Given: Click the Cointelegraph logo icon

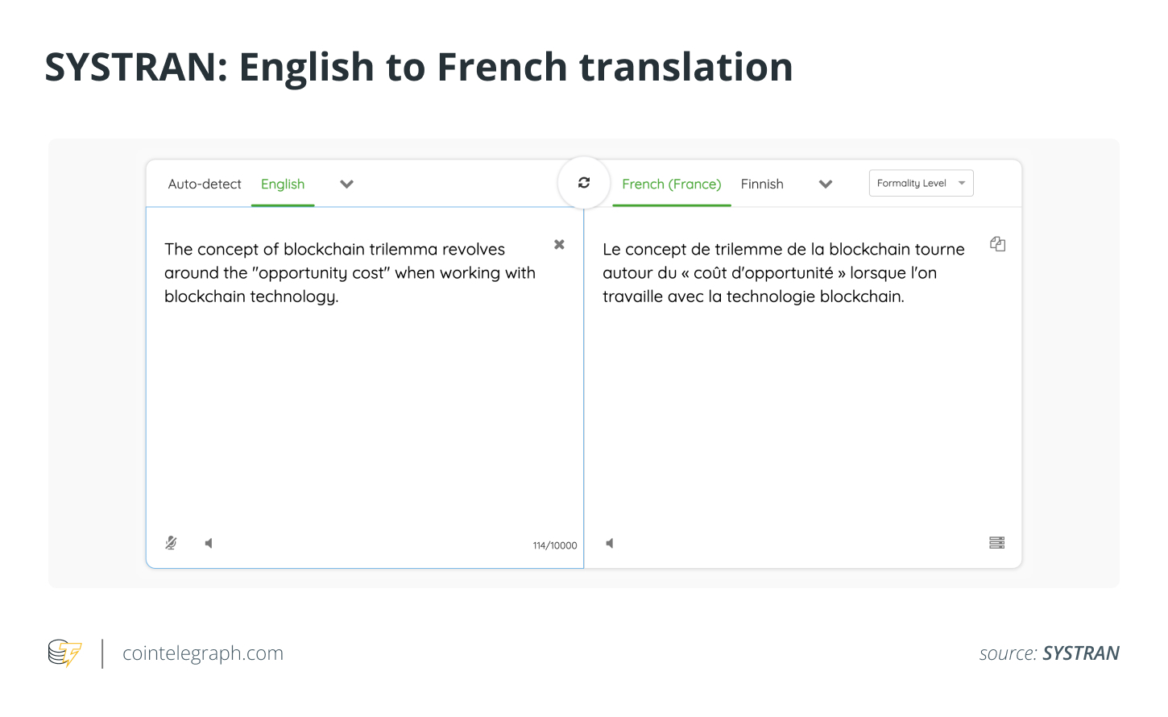Looking at the screenshot, I should coord(64,653).
